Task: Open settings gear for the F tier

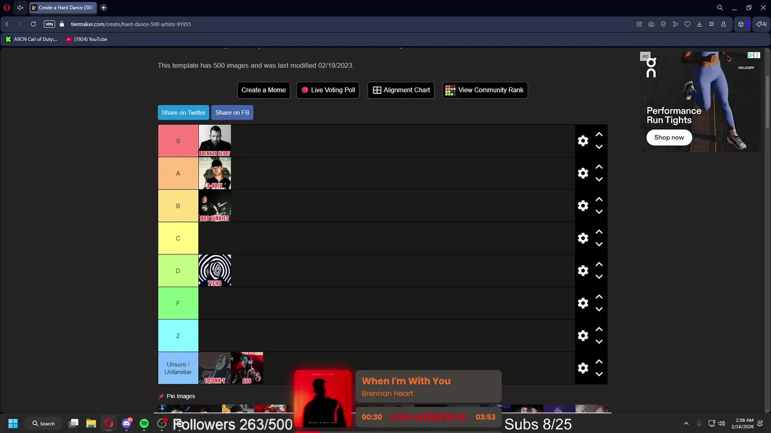Action: click(582, 303)
